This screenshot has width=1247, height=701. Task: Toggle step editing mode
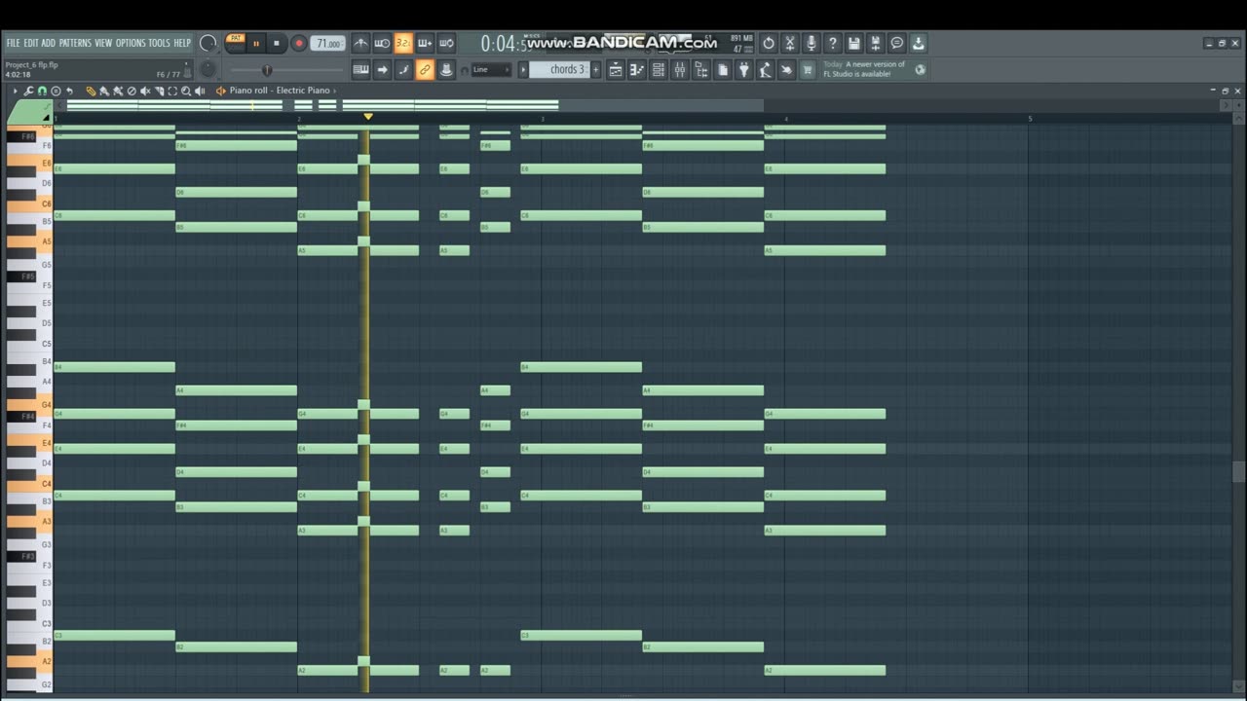pyautogui.click(x=403, y=69)
